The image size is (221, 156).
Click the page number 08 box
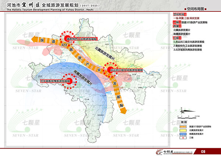pyautogui.click(x=203, y=151)
